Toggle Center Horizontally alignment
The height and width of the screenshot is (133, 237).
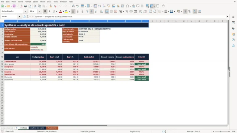tap(78, 11)
